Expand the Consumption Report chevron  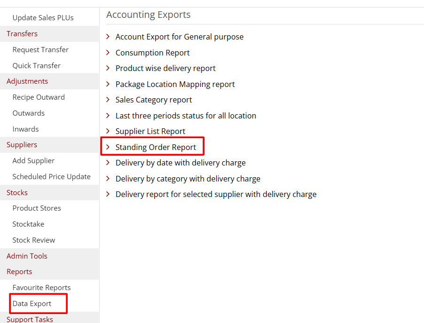(x=108, y=53)
